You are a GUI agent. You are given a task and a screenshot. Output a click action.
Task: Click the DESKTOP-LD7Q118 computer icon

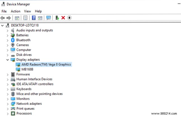8,25
